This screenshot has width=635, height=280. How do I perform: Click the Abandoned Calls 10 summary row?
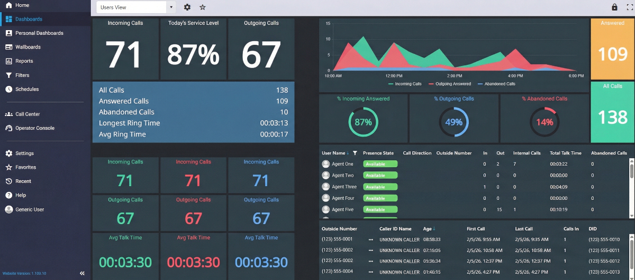click(193, 112)
